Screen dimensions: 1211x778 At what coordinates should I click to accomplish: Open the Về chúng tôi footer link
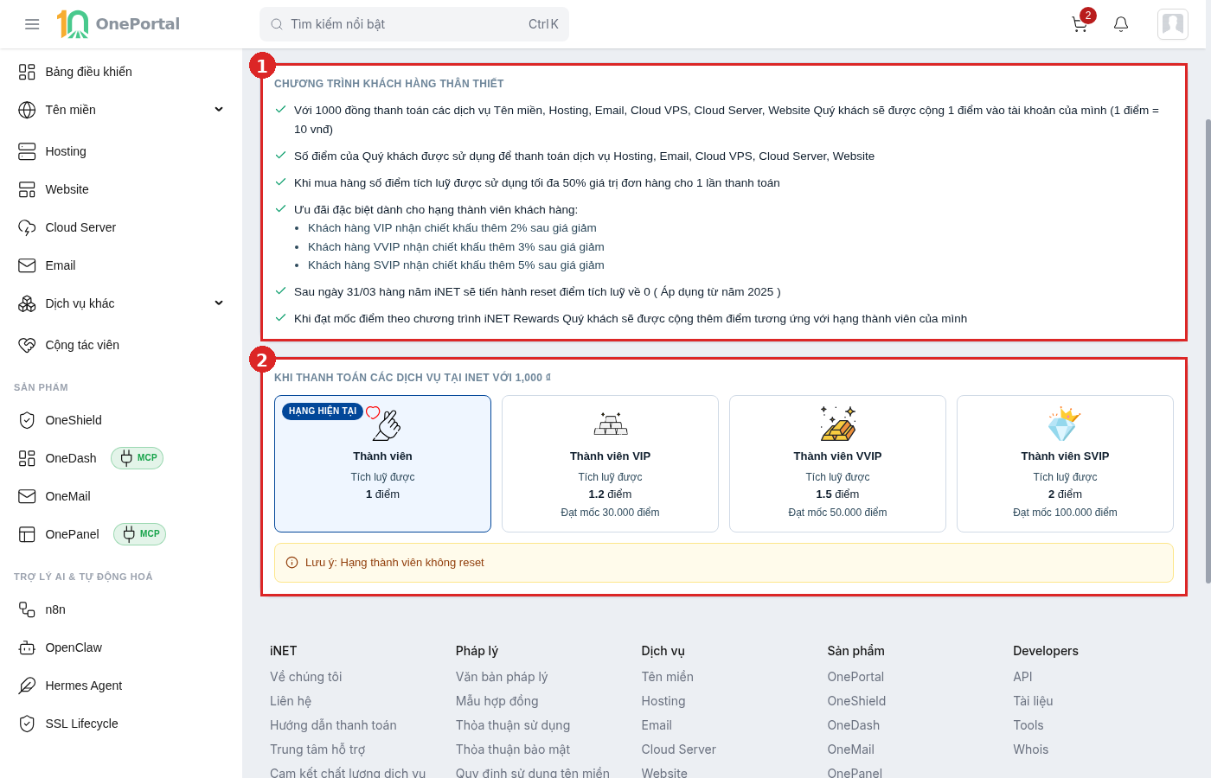click(306, 677)
